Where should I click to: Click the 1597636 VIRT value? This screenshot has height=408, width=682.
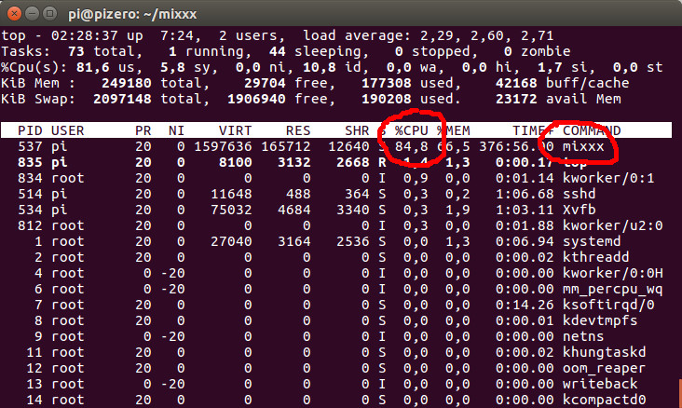tap(223, 146)
